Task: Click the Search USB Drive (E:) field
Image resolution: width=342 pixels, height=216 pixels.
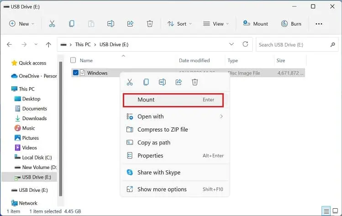Action: [x=292, y=45]
